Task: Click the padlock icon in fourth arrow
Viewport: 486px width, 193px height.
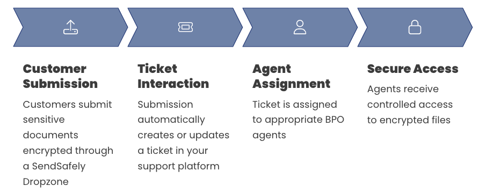Action: pos(415,27)
